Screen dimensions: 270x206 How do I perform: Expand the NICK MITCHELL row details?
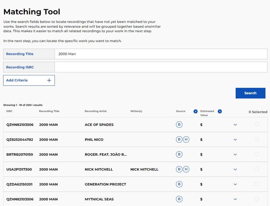click(x=235, y=169)
